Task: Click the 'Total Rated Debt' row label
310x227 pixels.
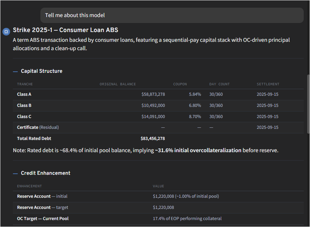Action: click(34, 139)
